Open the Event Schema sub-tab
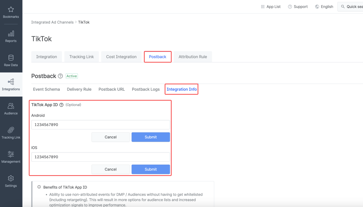The height and width of the screenshot is (207, 363). click(x=46, y=89)
